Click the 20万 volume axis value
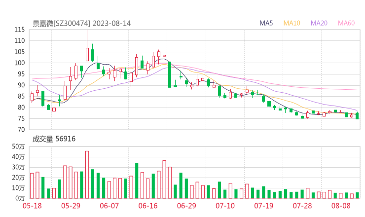Screen dimensions: 365x217 click(x=18, y=178)
